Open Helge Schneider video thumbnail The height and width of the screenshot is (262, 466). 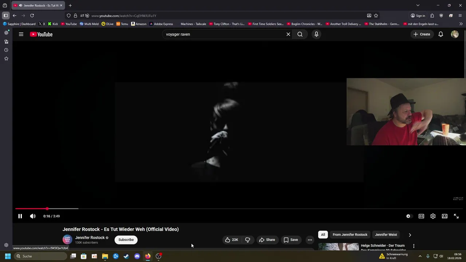coord(339,247)
